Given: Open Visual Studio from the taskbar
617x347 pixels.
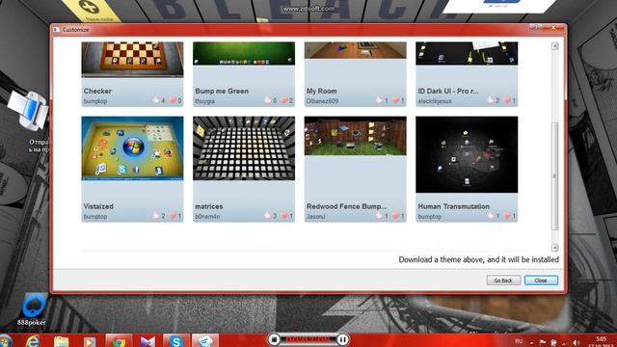Looking at the screenshot, I should tap(148, 340).
